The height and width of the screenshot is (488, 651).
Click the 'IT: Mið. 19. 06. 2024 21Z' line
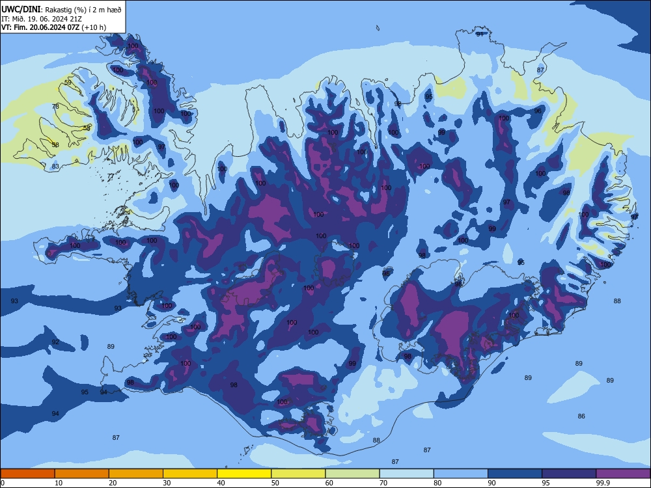point(42,19)
